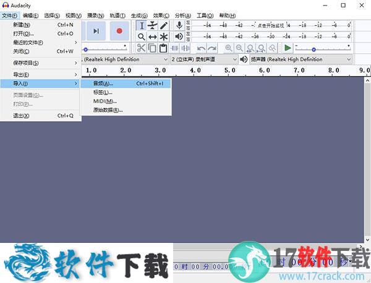Click the 5.0 mark on the timeline ruler
This screenshot has height=283, width=371.
click(230, 70)
